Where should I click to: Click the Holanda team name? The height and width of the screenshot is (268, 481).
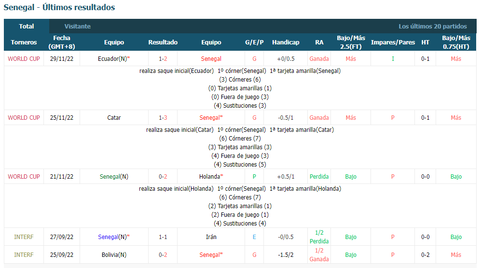(209, 177)
